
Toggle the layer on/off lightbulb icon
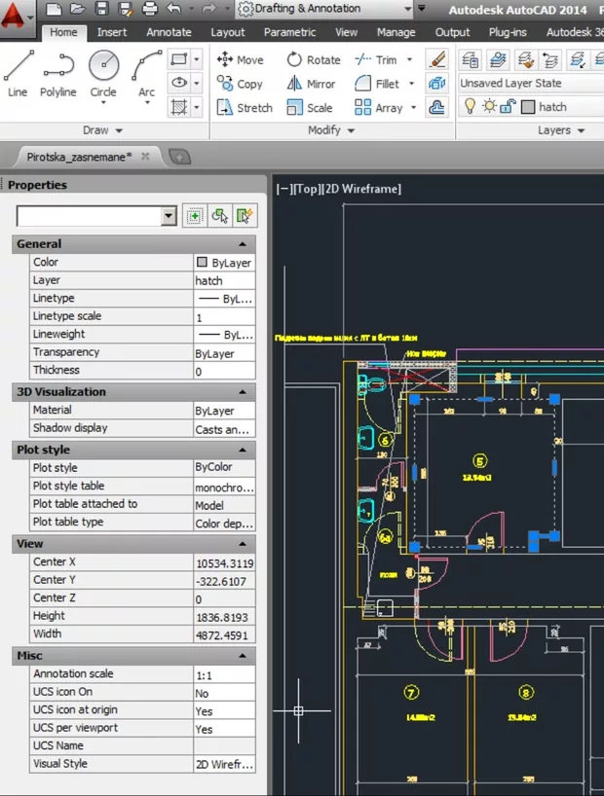[x=470, y=107]
